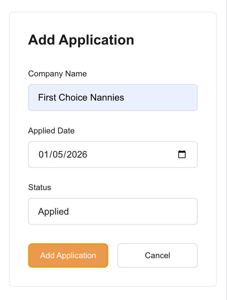The image size is (227, 300).
Task: Click the Status label text
Action: pyautogui.click(x=39, y=187)
